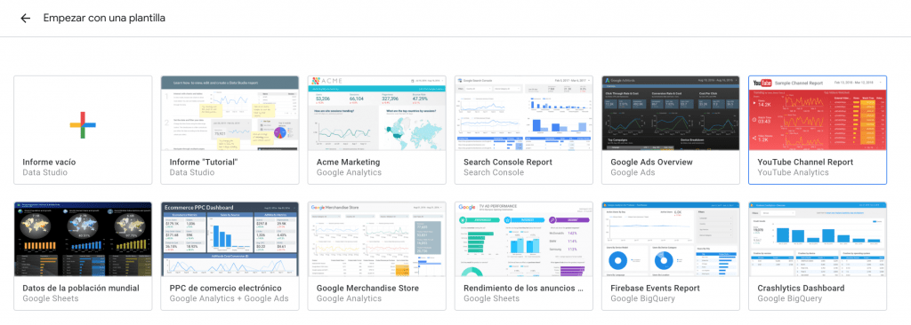Click the "Datos de la población mundial" title
Image resolution: width=911 pixels, height=325 pixels.
[x=81, y=288]
